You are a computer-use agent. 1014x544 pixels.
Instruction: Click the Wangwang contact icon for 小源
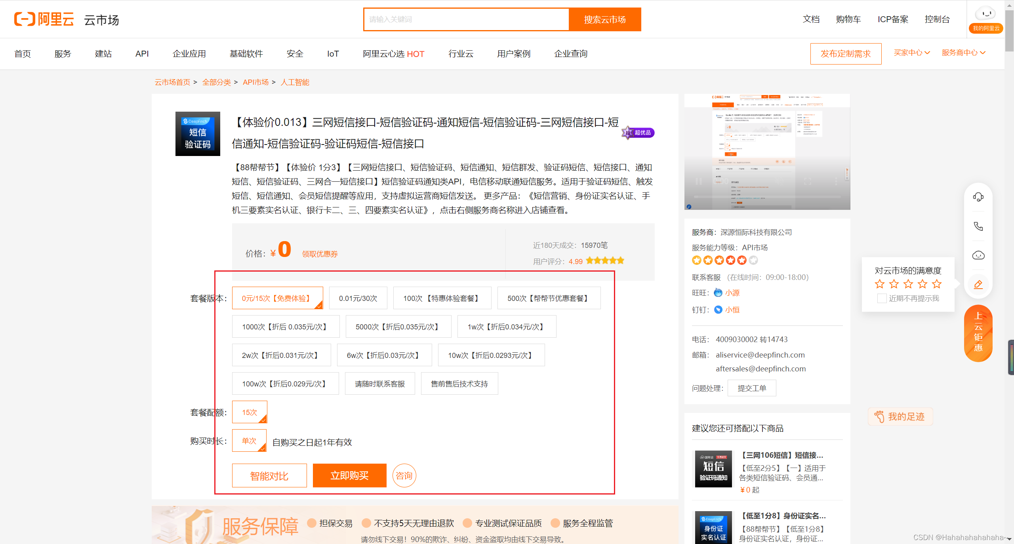(x=718, y=293)
